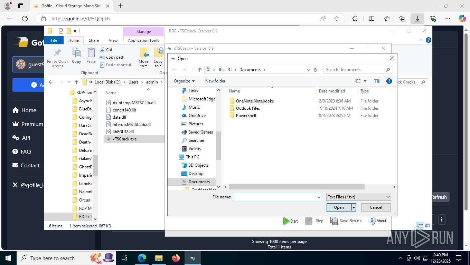Open FAQ link in Gofile sidebar

pos(21,151)
